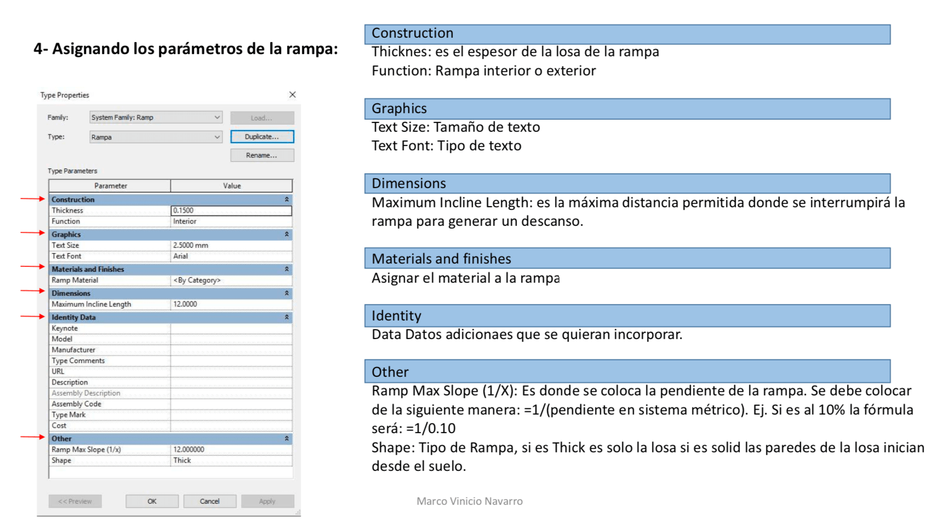
Task: Click the Text Size value 2.5000 mm
Action: tap(231, 245)
